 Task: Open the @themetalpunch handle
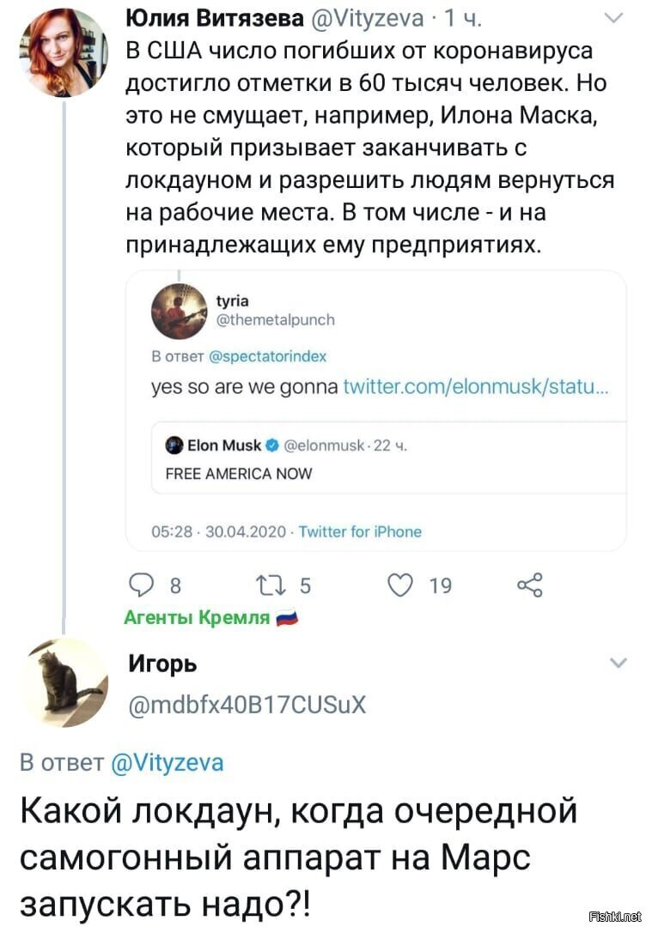pyautogui.click(x=276, y=320)
